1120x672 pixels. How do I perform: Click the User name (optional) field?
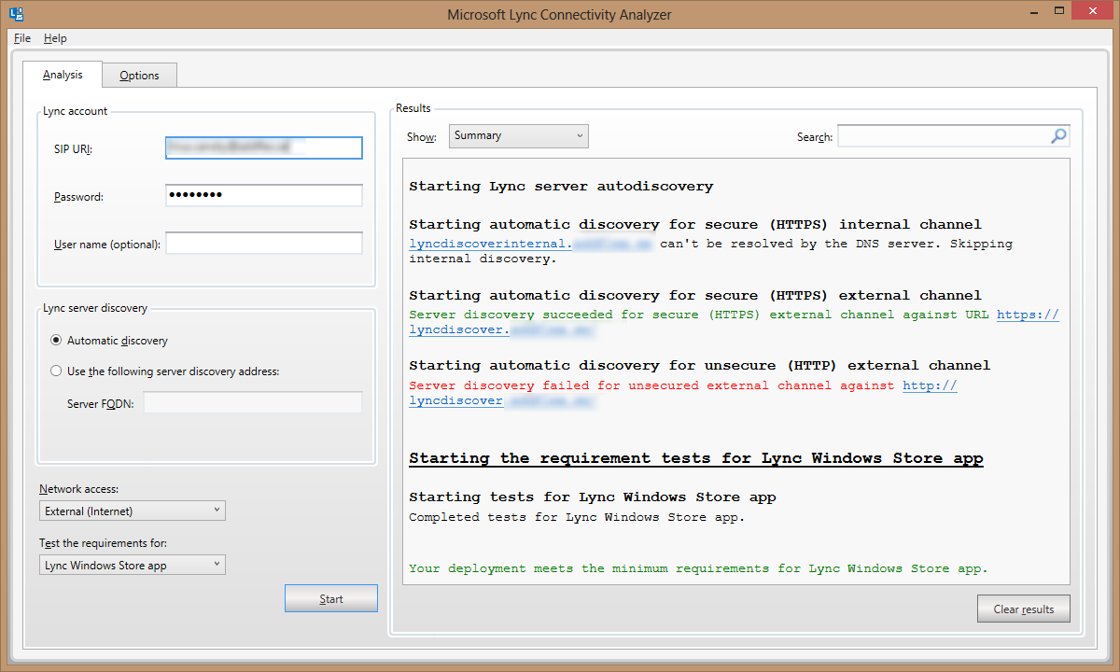point(264,244)
